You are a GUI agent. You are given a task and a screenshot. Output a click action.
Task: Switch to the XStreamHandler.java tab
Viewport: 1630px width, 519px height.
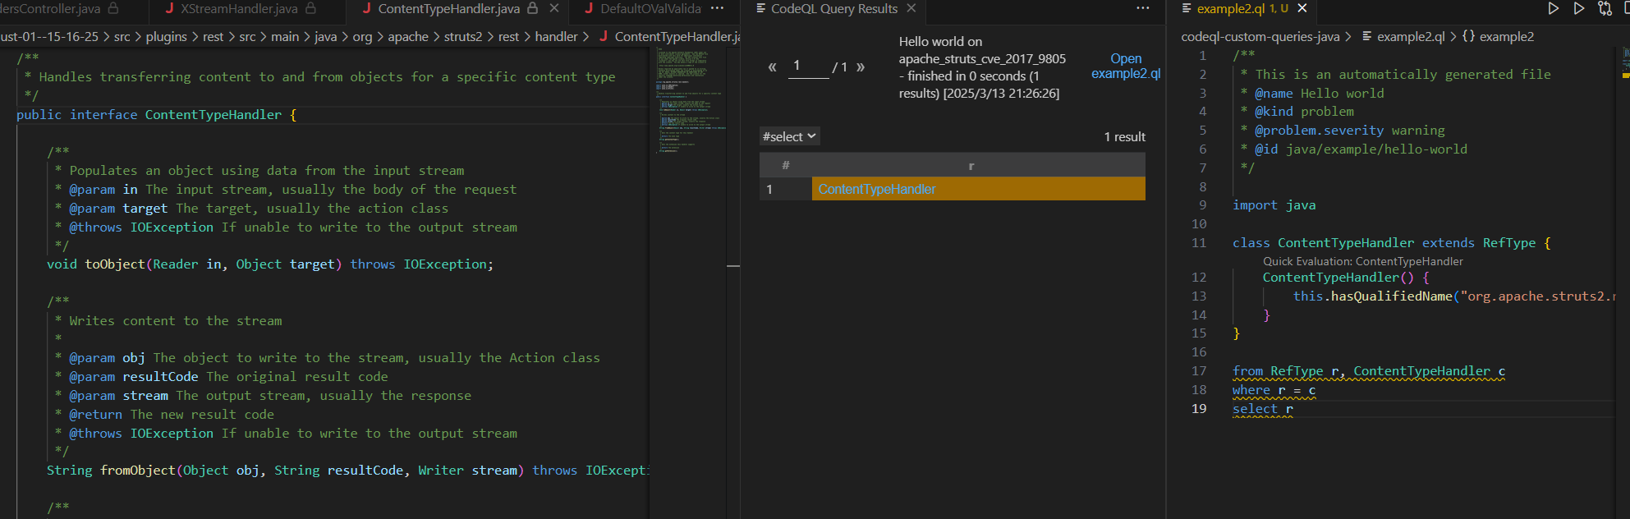coord(238,8)
